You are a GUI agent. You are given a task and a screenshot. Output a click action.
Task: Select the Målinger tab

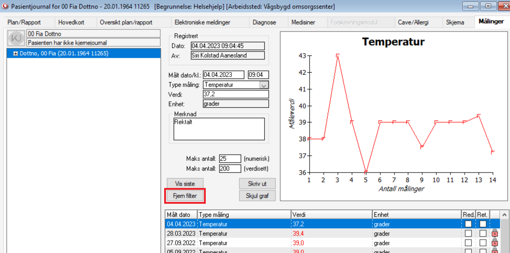point(491,22)
